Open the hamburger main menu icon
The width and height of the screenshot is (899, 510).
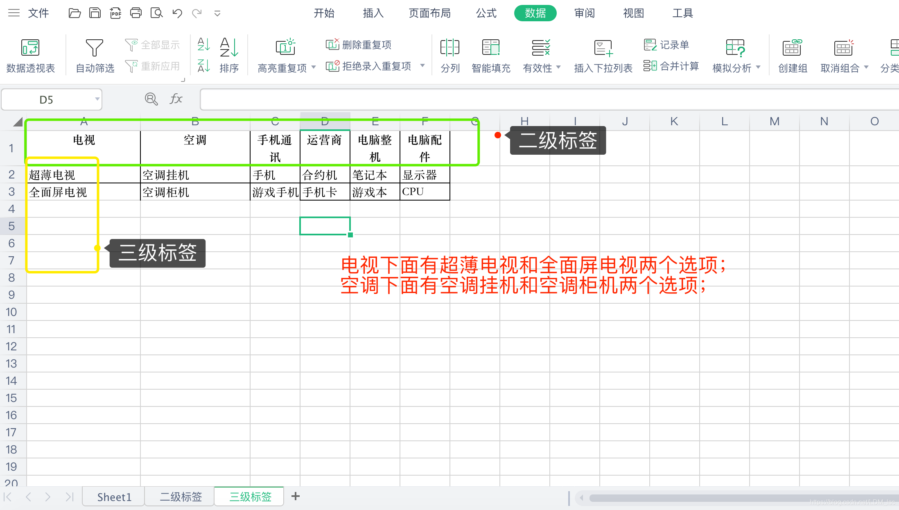[x=14, y=13]
